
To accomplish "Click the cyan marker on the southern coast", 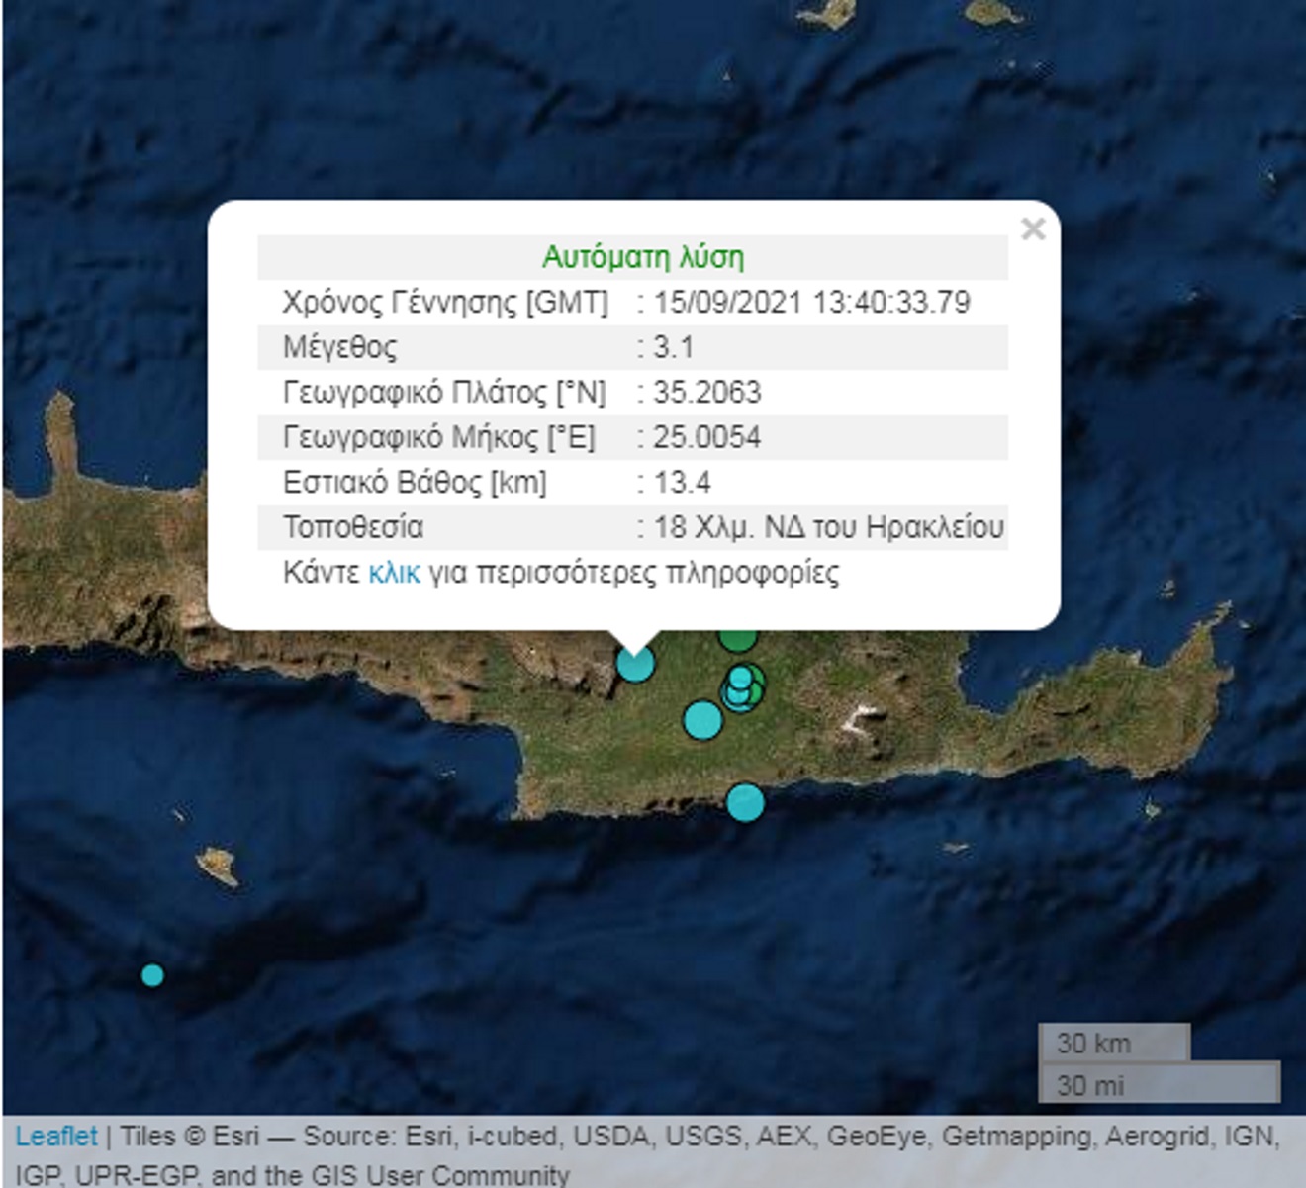I will coord(745,802).
